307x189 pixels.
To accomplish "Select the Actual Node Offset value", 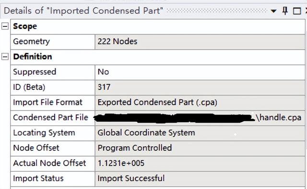I will point(200,164).
